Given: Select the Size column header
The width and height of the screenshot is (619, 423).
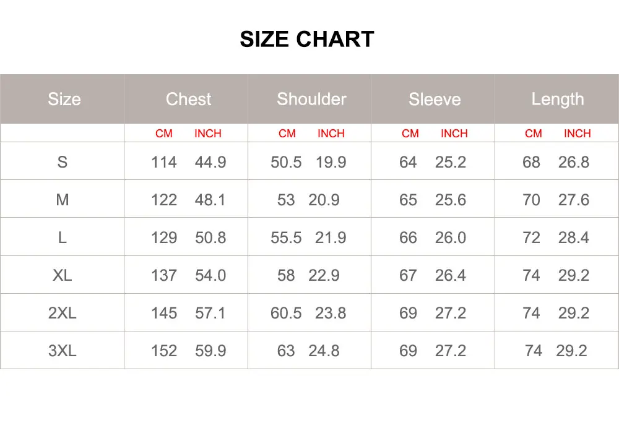Looking at the screenshot, I should click(64, 99).
